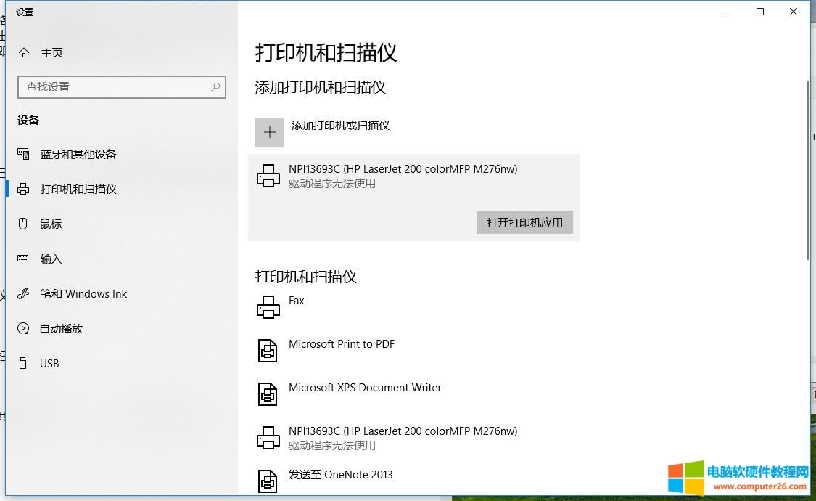Click 添加打印机或扫描仪 label

(x=340, y=126)
